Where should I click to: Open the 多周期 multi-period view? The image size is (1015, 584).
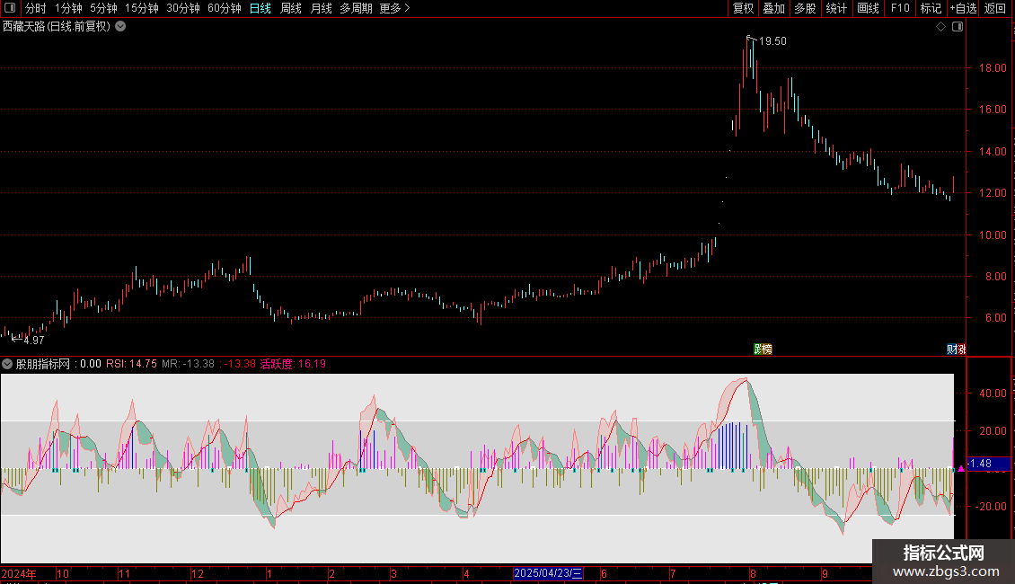point(356,8)
